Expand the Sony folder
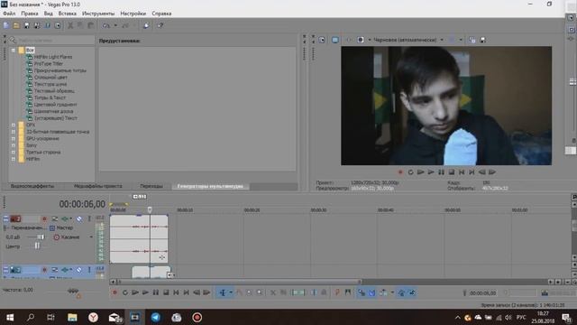 pos(14,145)
